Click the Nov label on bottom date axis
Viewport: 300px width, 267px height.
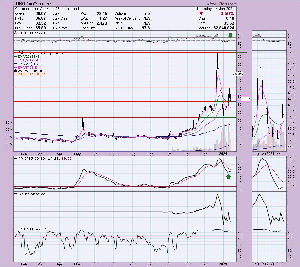point(187,264)
